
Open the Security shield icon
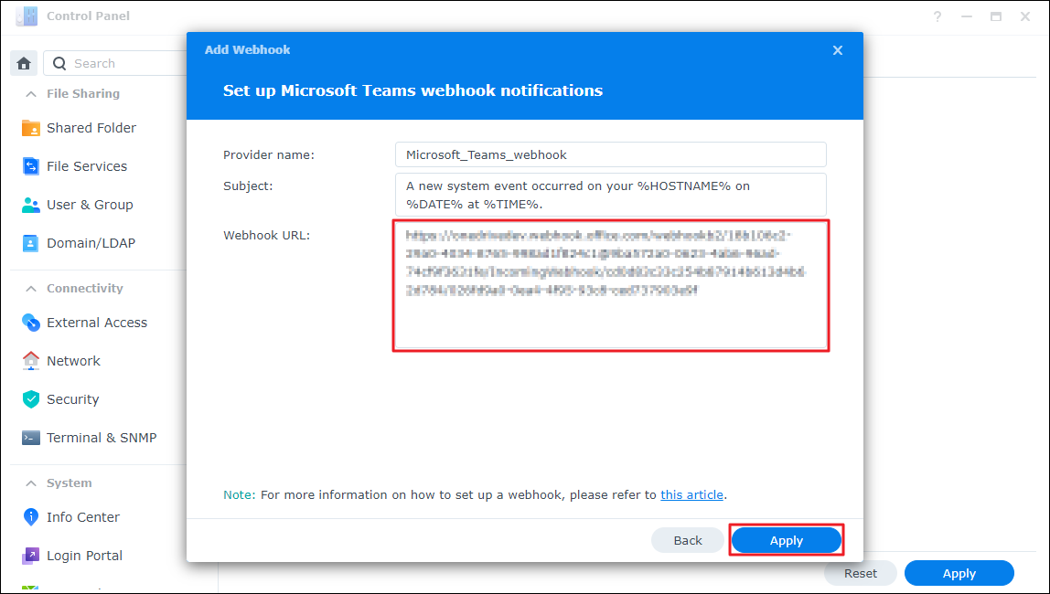[x=31, y=399]
